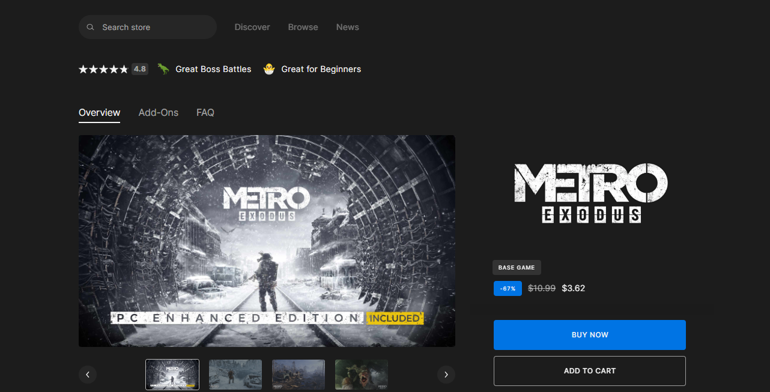The height and width of the screenshot is (392, 770).
Task: Focus the Search store input field
Action: [x=153, y=28]
